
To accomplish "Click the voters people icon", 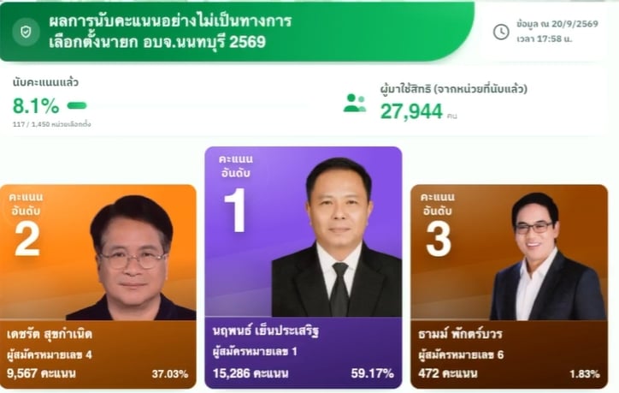I will pyautogui.click(x=355, y=104).
